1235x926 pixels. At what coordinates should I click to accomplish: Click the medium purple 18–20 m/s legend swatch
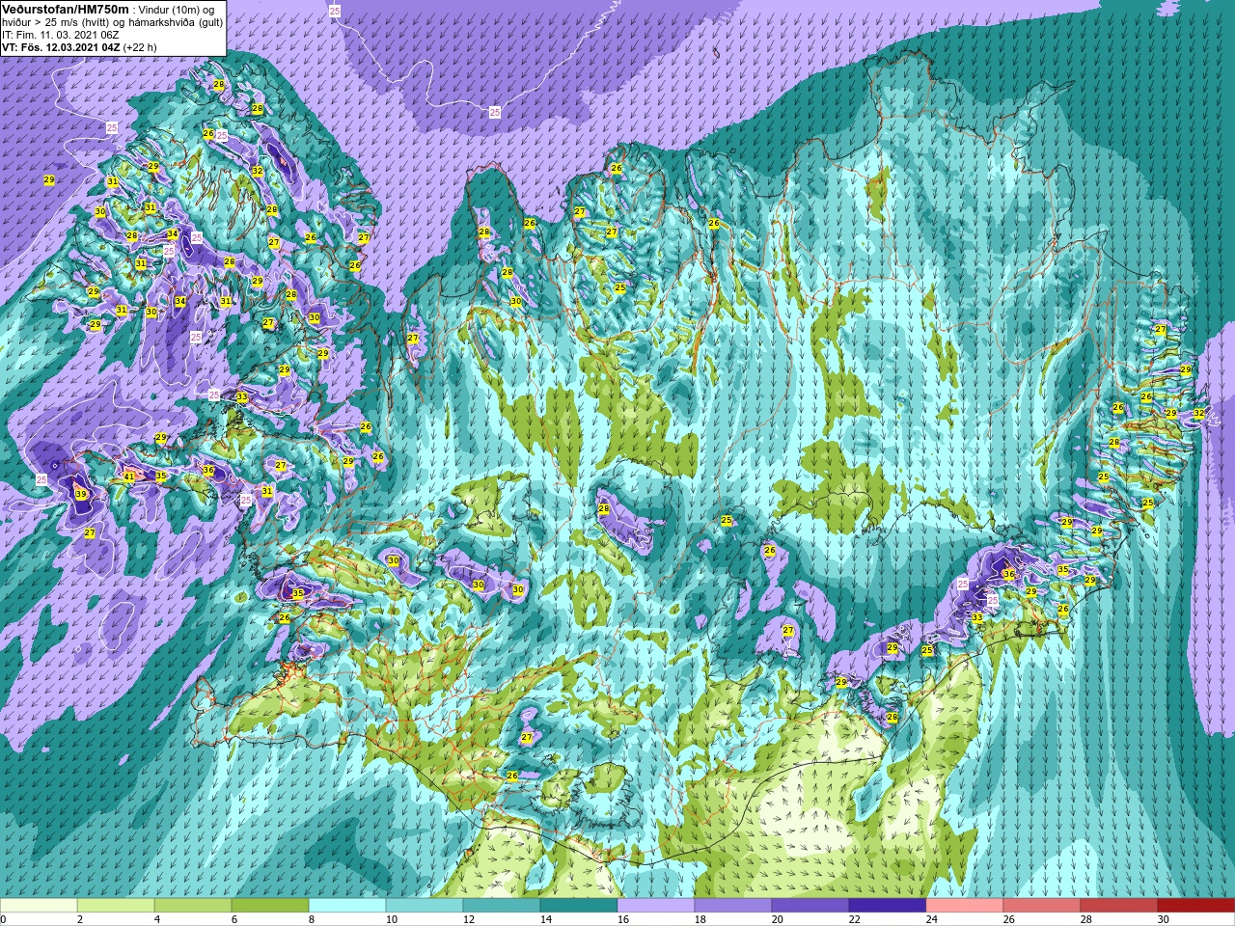tap(733, 906)
